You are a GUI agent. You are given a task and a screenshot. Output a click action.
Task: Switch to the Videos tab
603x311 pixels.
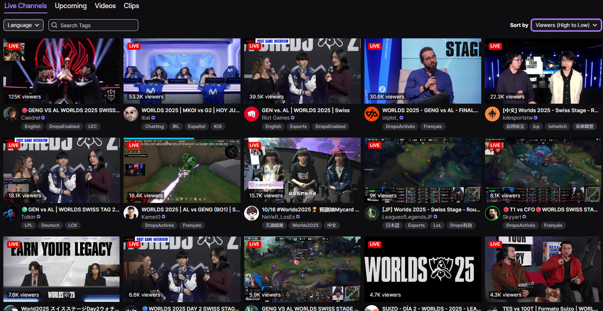105,6
